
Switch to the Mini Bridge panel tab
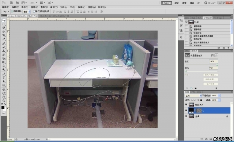click(218, 18)
